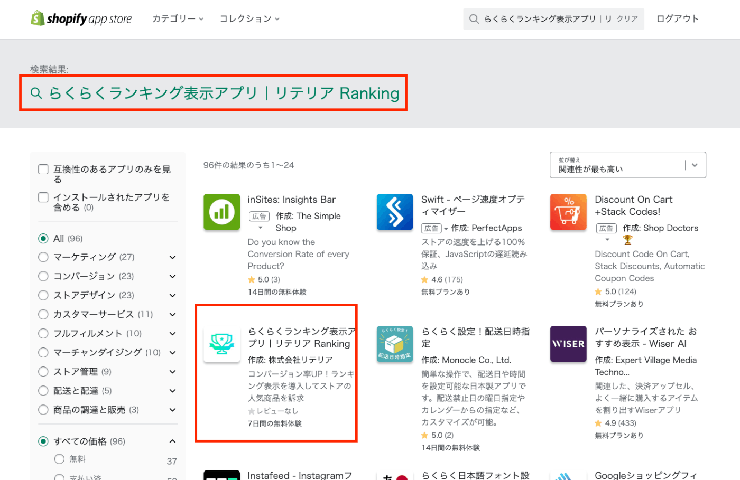The height and width of the screenshot is (480, 740).
Task: Enable 互換性のあるアプリのみを見る checkbox
Action: pyautogui.click(x=43, y=170)
